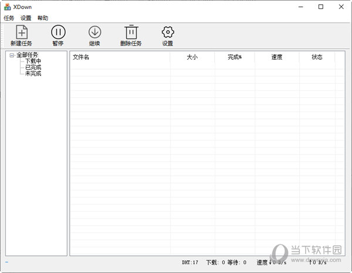This screenshot has width=352, height=273.
Task: Open the 任务 menu
Action: click(x=9, y=18)
